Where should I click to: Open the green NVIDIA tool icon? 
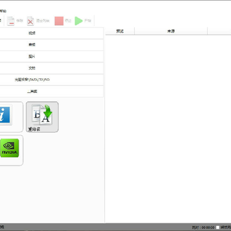(10, 148)
